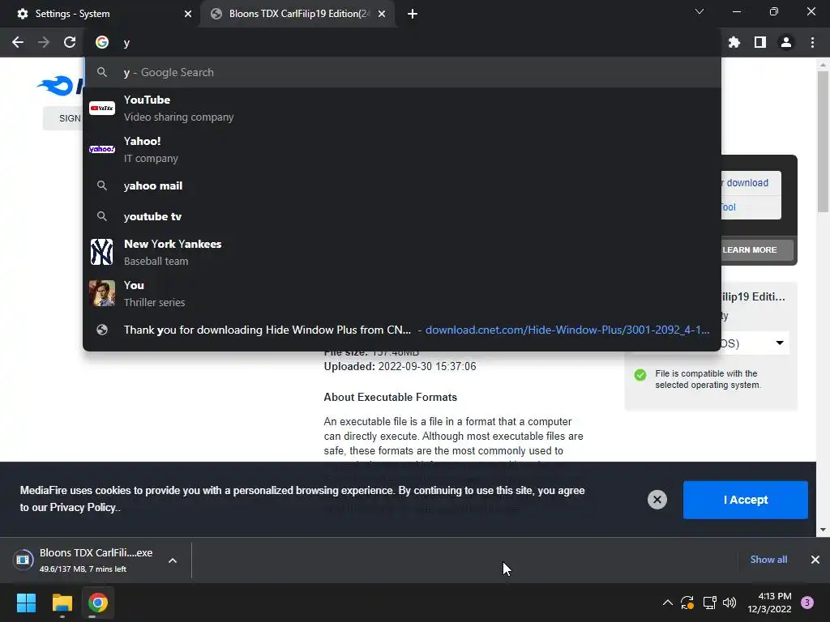Image resolution: width=830 pixels, height=622 pixels.
Task: Open the Hide Window Plus CNET history suggestion
Action: [x=402, y=330]
